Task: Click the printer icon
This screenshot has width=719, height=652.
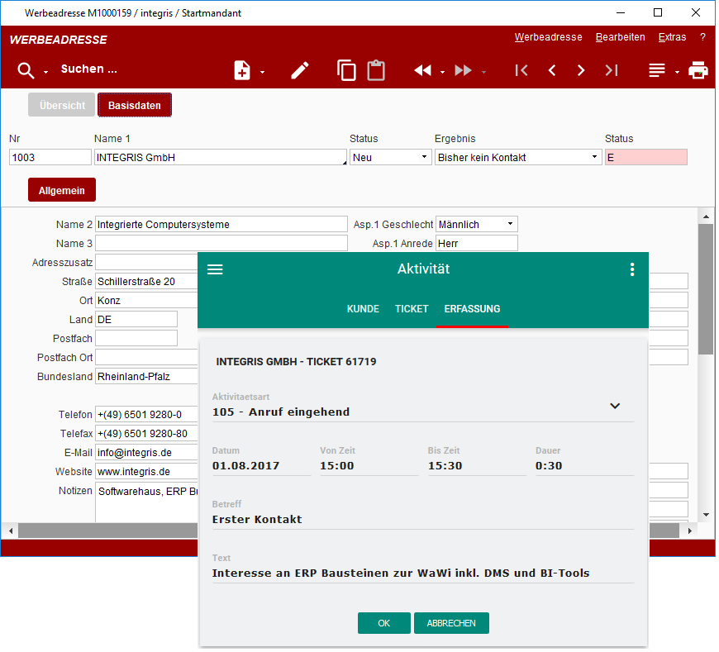Action: [x=698, y=70]
